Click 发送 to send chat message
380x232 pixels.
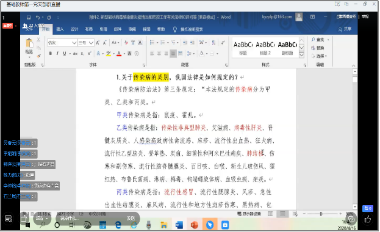(x=131, y=219)
